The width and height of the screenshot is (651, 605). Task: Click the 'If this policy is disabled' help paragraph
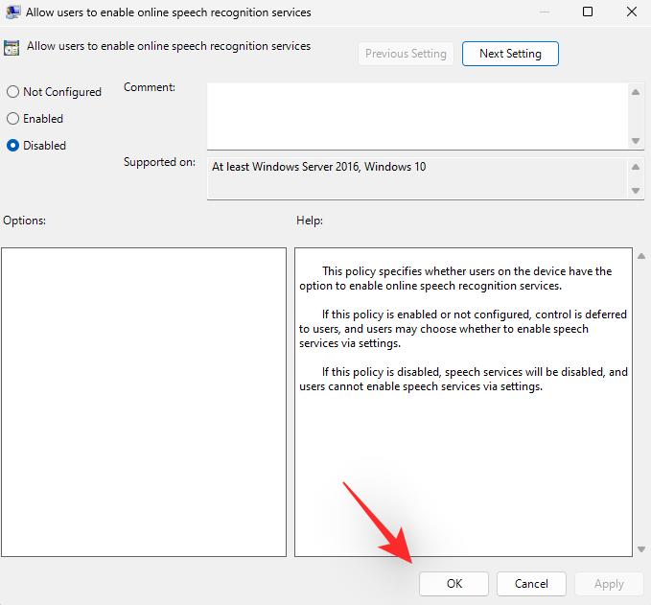click(463, 379)
